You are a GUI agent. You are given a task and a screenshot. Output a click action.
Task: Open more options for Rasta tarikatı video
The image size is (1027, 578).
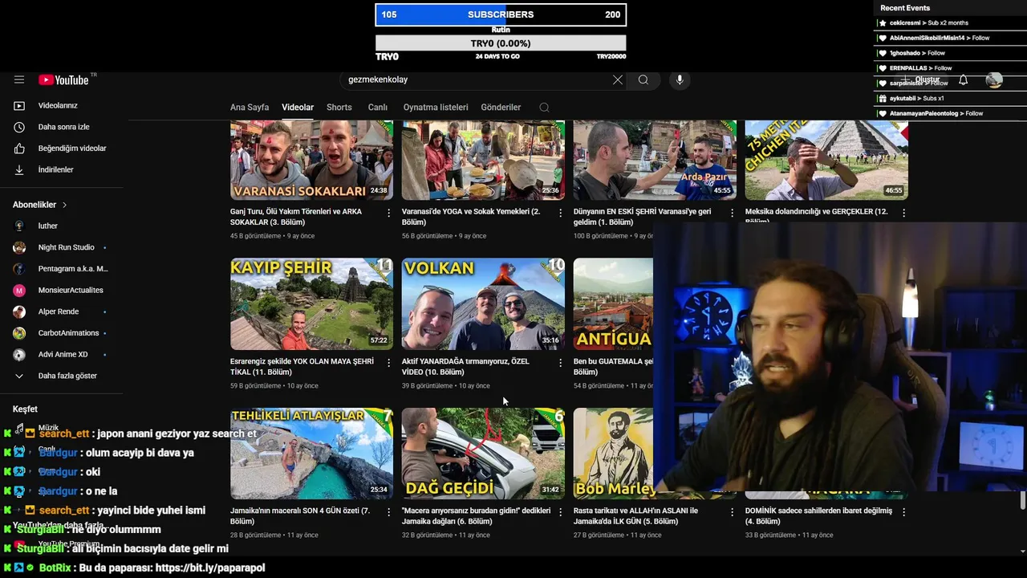(732, 512)
